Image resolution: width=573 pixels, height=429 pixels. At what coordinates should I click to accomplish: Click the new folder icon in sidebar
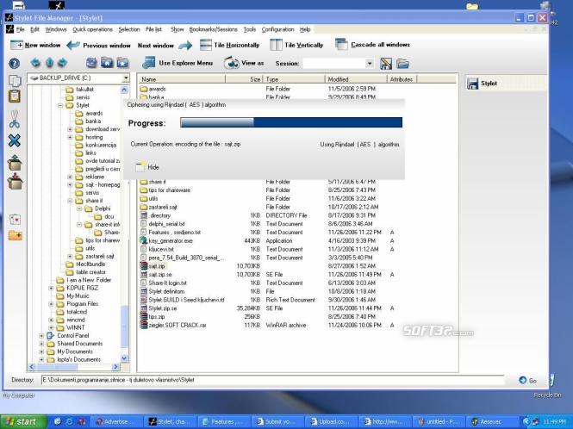(16, 236)
